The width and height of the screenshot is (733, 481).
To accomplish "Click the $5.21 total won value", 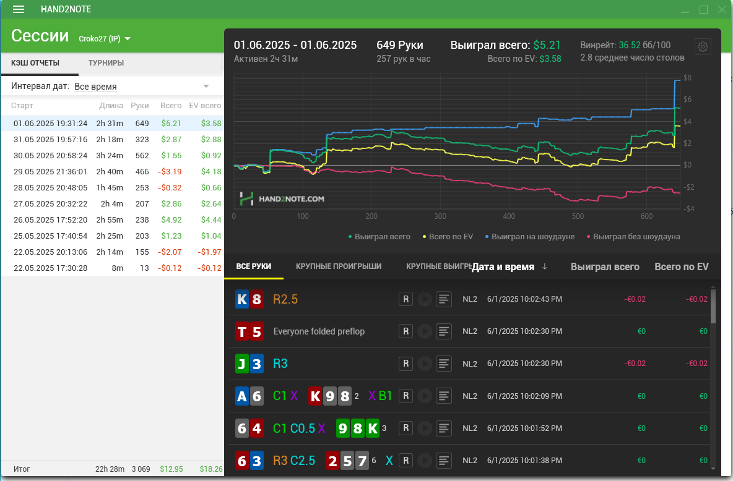I will (x=547, y=45).
